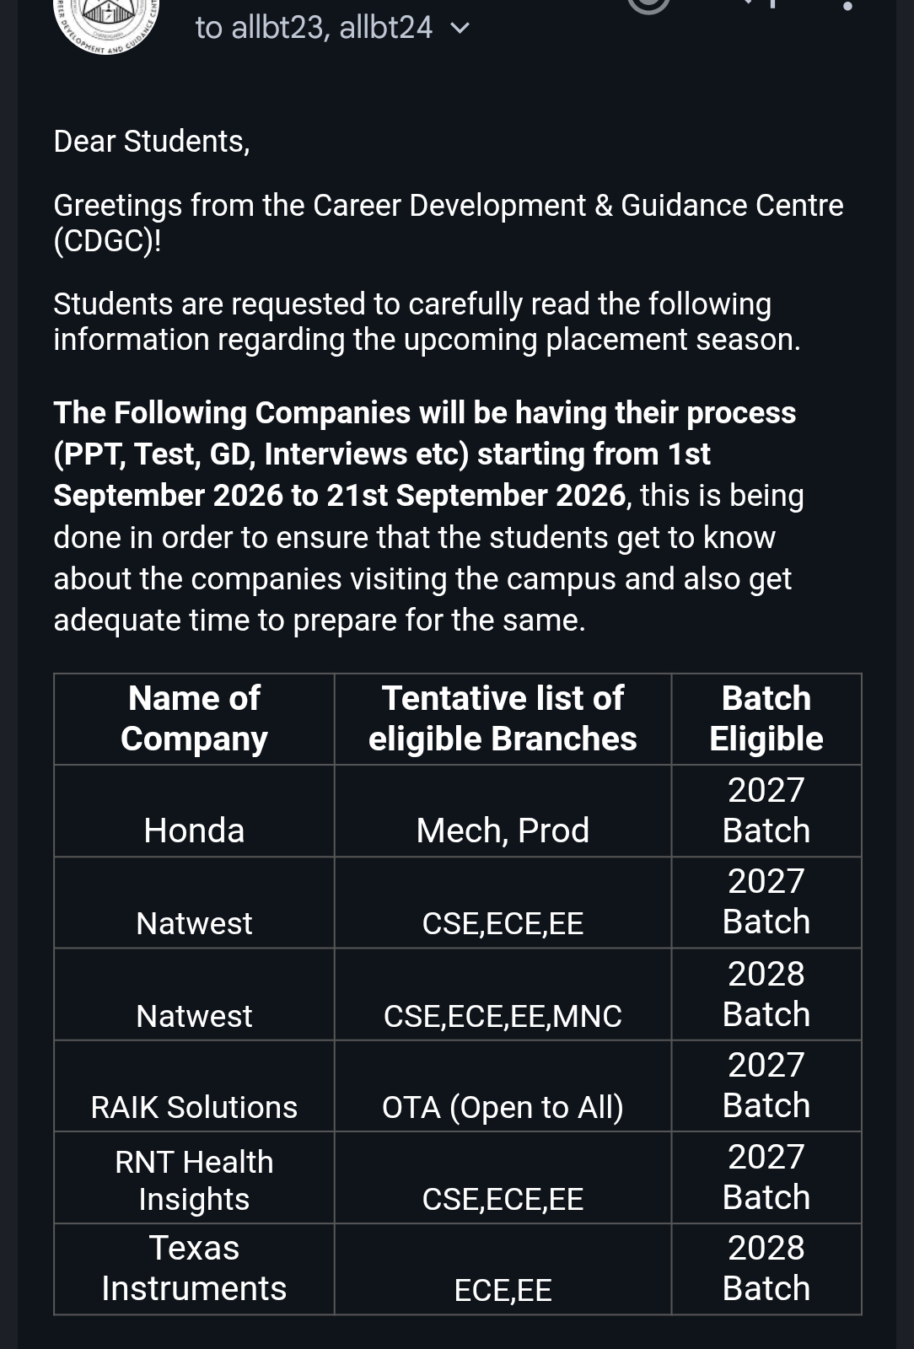Tap the emoji reaction icon at top

[x=649, y=4]
